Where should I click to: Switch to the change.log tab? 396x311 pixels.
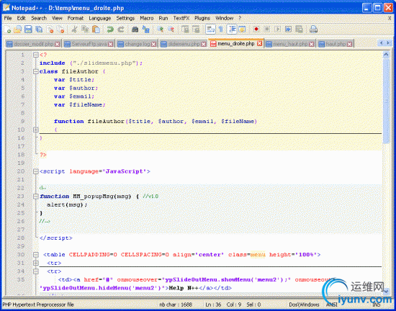coord(137,44)
